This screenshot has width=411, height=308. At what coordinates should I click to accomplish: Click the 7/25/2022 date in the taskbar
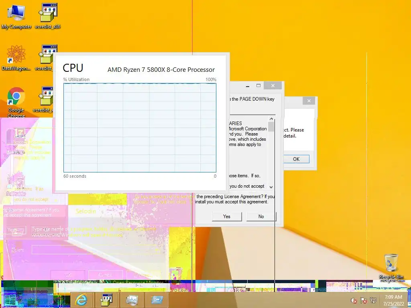click(393, 304)
